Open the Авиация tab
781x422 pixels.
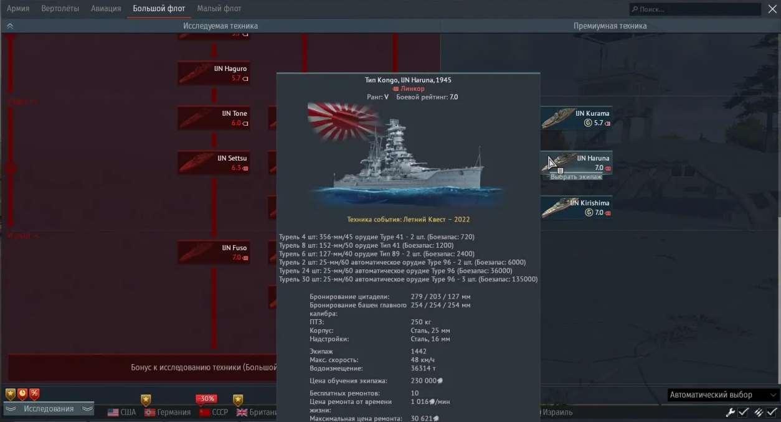coord(106,9)
